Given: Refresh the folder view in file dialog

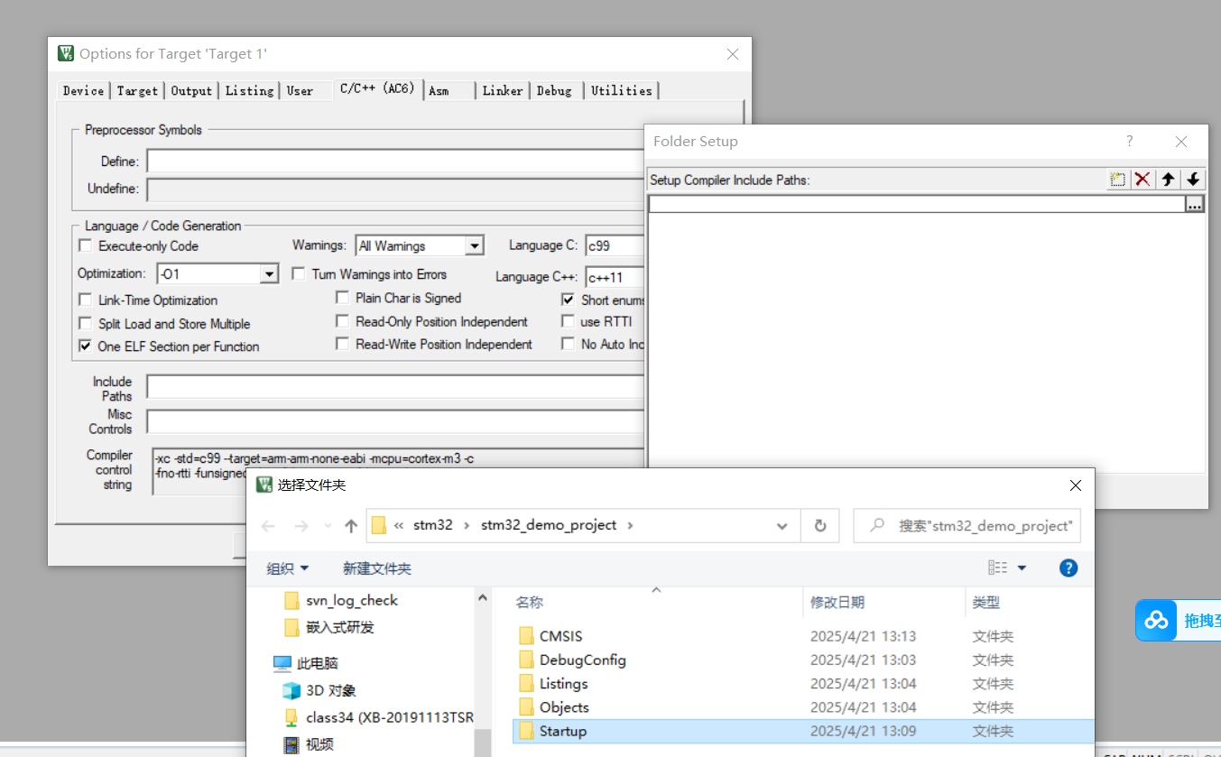Looking at the screenshot, I should tap(820, 525).
